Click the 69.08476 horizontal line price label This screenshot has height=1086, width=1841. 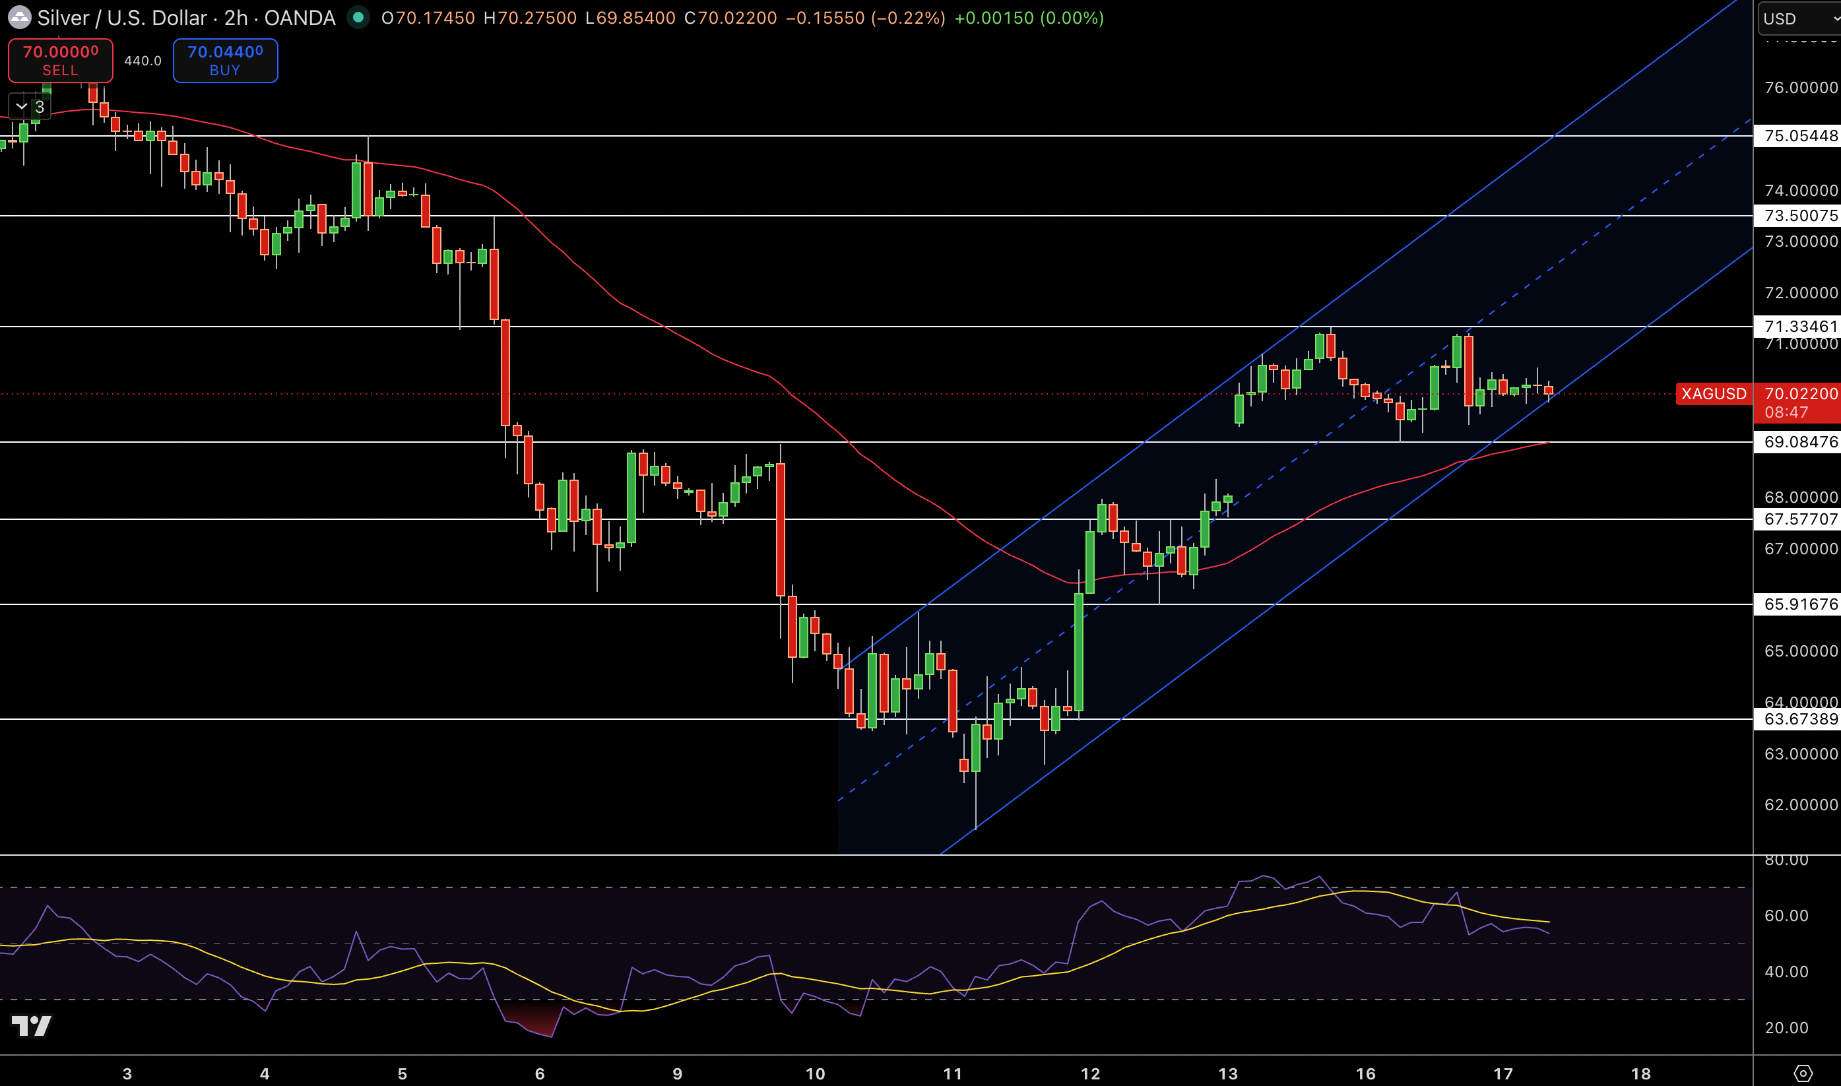(x=1797, y=442)
